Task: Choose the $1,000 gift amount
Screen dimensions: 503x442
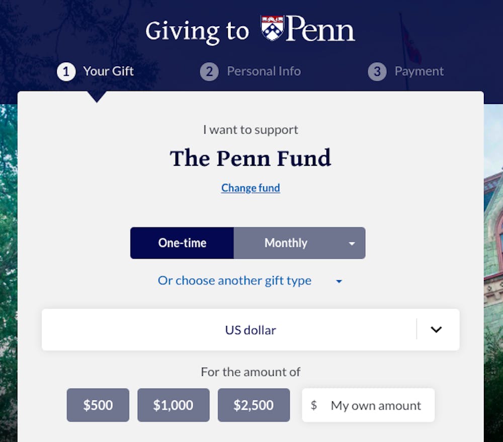Action: (173, 405)
